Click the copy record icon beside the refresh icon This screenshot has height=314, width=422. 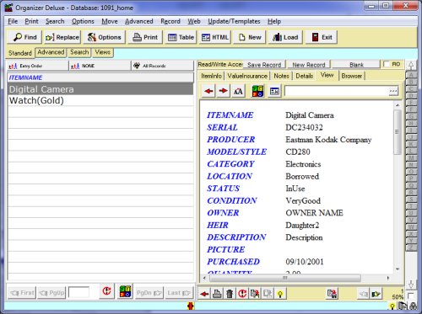255,294
